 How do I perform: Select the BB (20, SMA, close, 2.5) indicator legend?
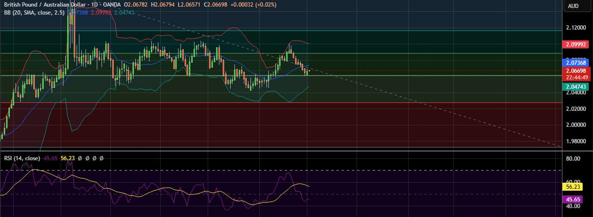(34, 13)
